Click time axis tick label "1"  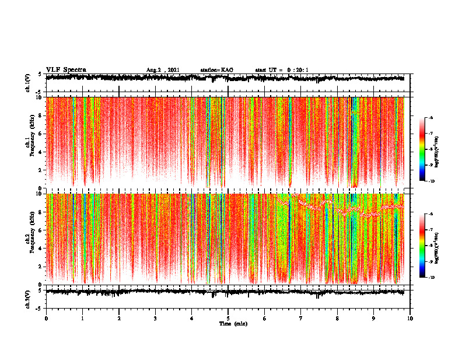(x=82, y=318)
